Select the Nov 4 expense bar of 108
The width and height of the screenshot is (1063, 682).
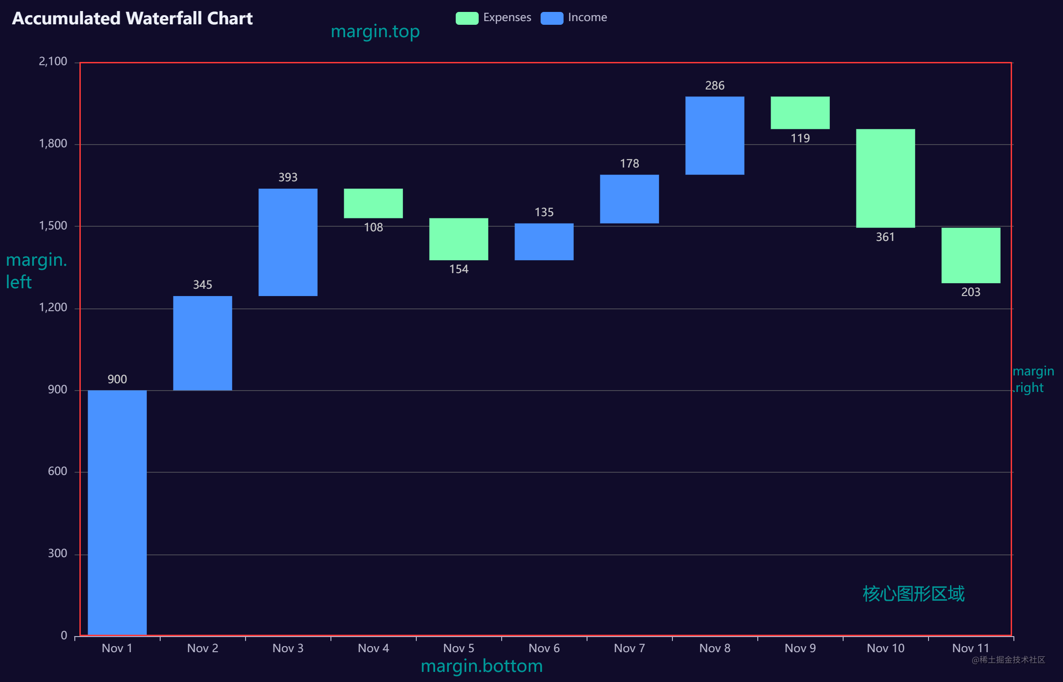click(373, 203)
